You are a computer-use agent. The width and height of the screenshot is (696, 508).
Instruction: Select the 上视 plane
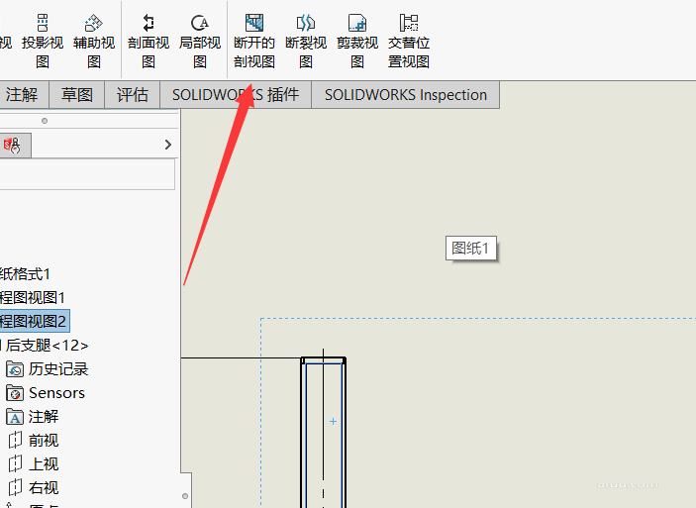click(44, 464)
